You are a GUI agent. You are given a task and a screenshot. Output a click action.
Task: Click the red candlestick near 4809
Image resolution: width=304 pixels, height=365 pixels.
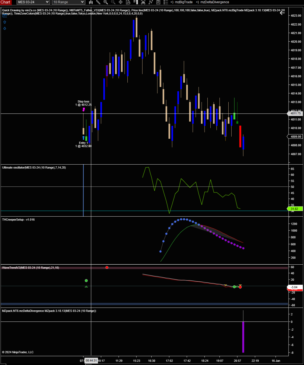(x=240, y=136)
